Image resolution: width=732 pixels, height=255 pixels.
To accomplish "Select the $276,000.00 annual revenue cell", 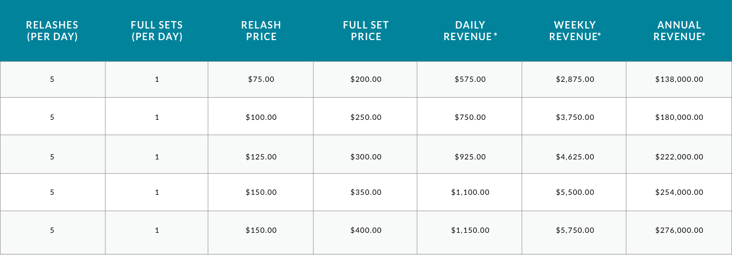I will tap(679, 230).
